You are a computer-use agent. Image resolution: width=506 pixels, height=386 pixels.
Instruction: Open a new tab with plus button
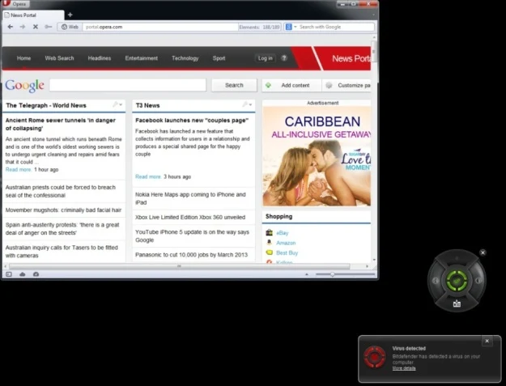(x=70, y=15)
